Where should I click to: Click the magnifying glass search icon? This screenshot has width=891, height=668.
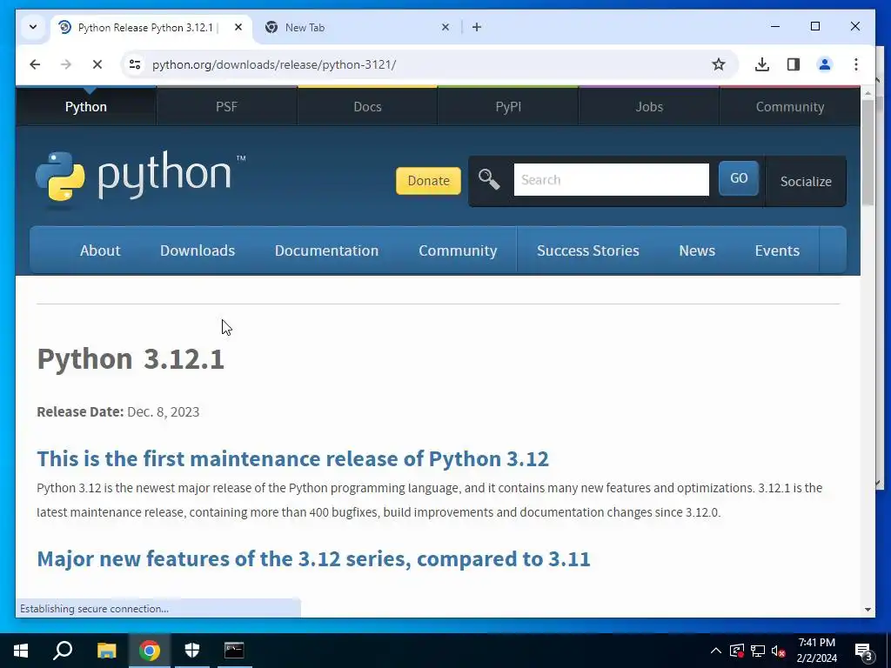(x=489, y=179)
